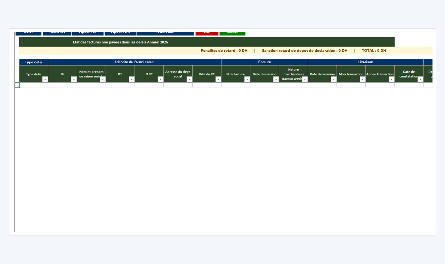Select the 'Facture' group header
Image resolution: width=445 pixels, height=264 pixels.
tap(265, 62)
